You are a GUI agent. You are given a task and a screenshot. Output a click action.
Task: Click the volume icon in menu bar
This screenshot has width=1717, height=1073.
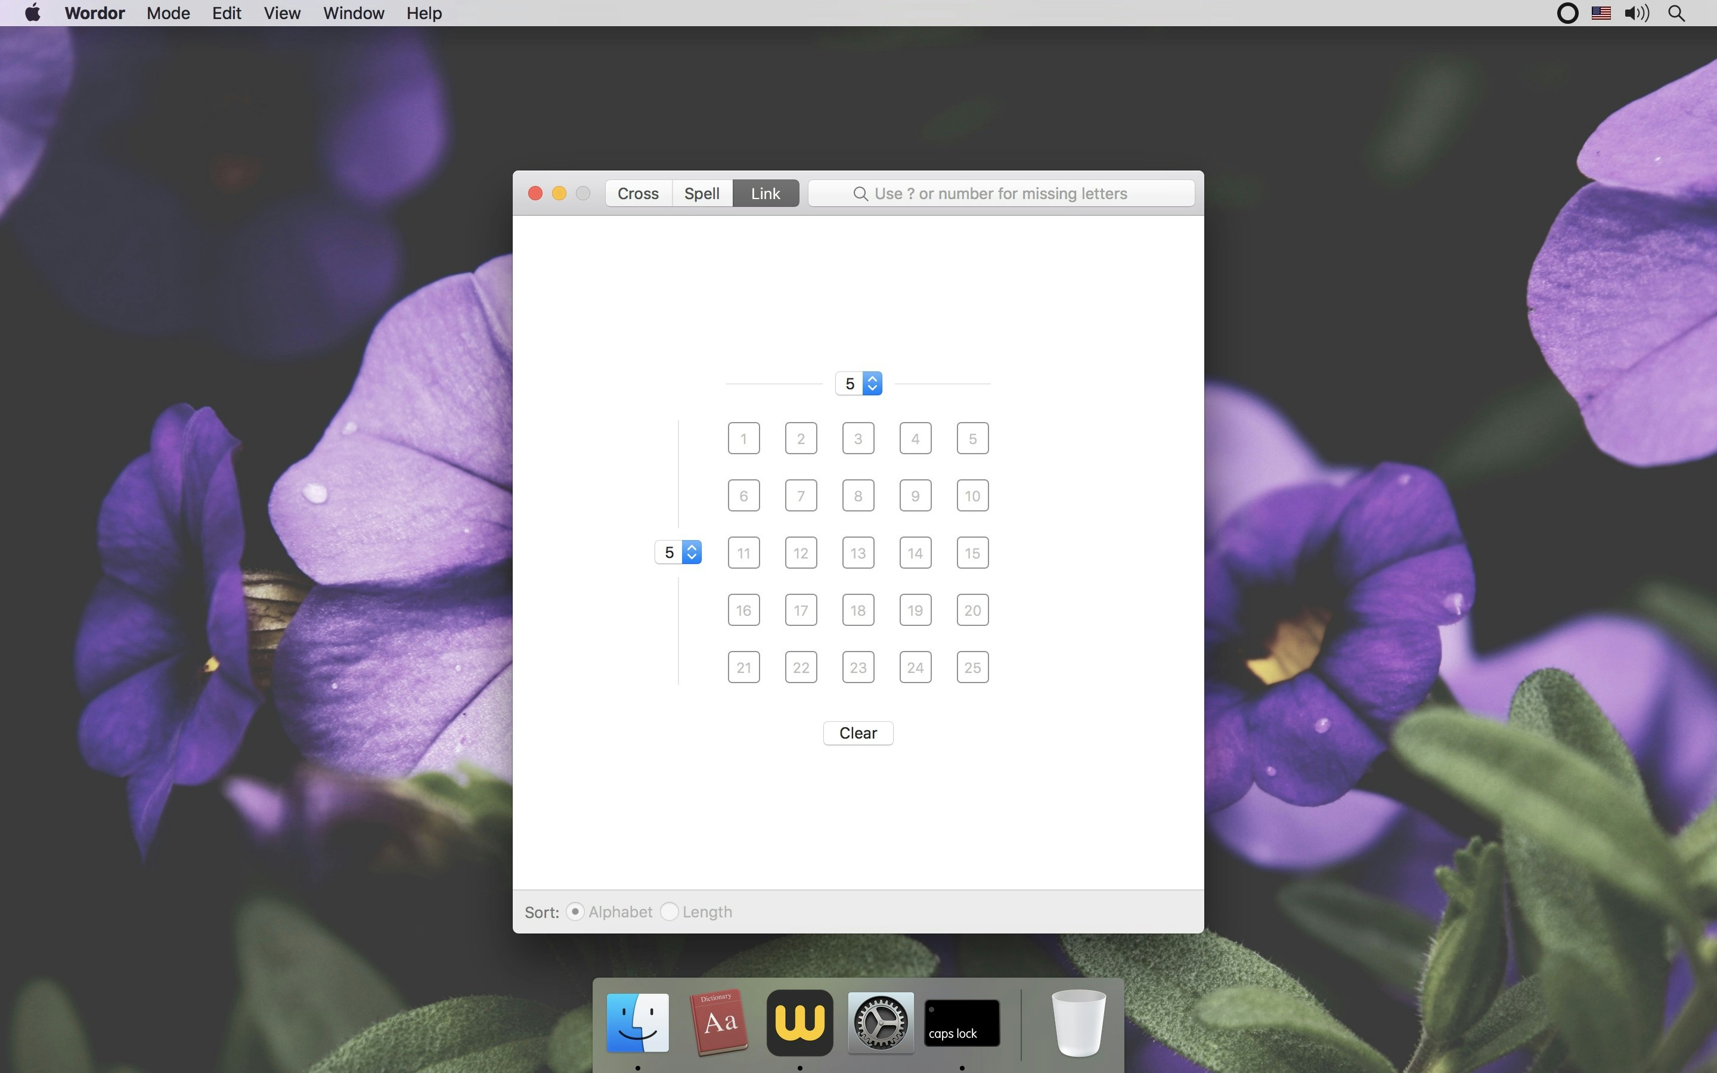click(x=1636, y=13)
